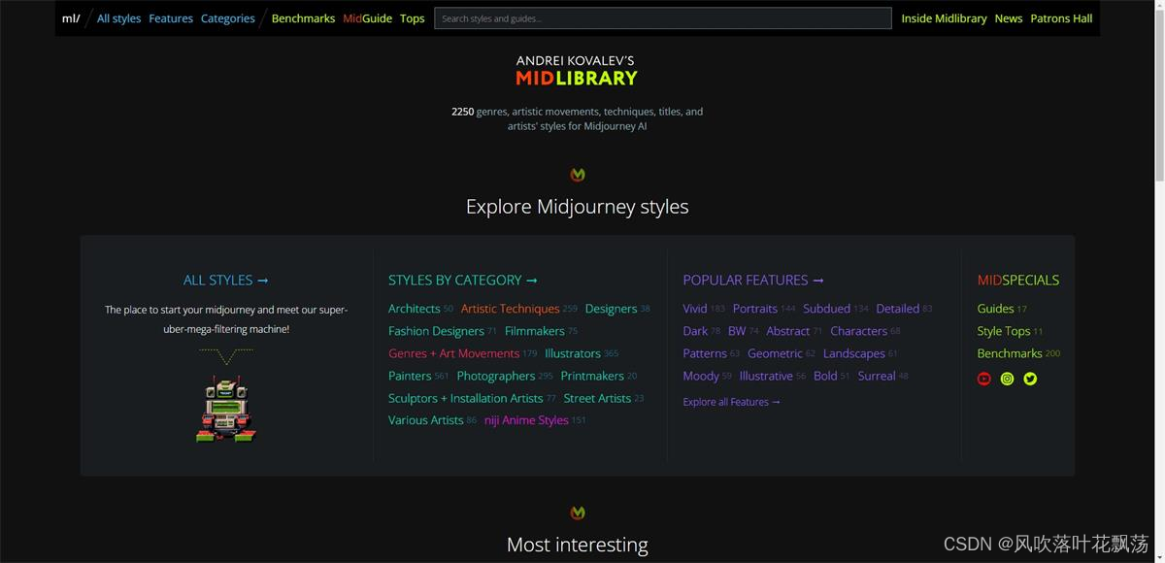The height and width of the screenshot is (563, 1165).
Task: Select the Architects category
Action: 415,309
